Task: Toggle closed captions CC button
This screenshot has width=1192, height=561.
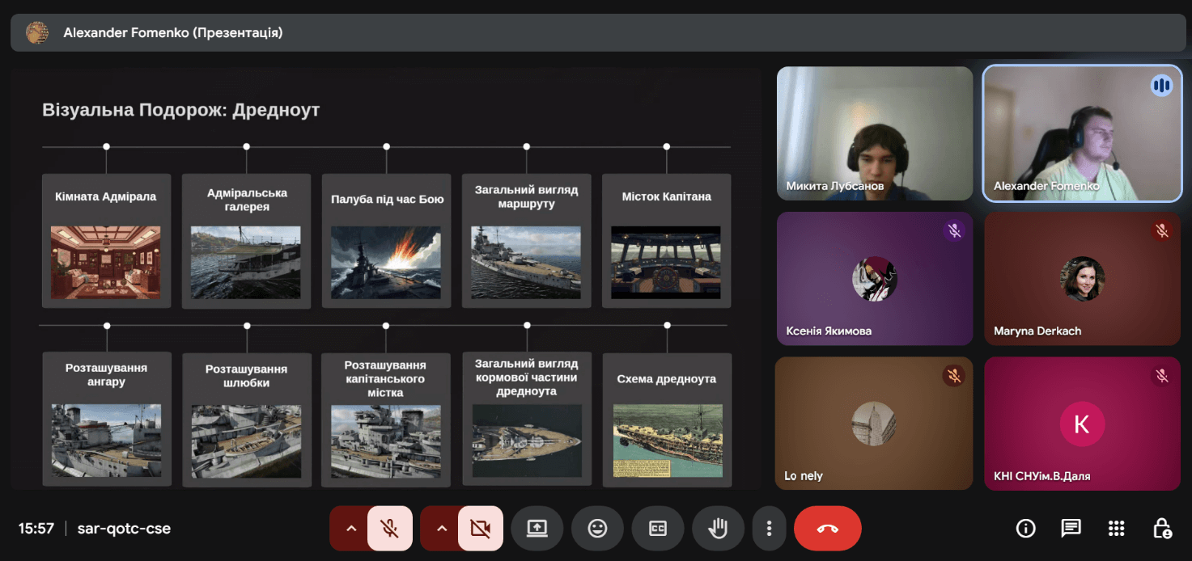Action: (658, 529)
